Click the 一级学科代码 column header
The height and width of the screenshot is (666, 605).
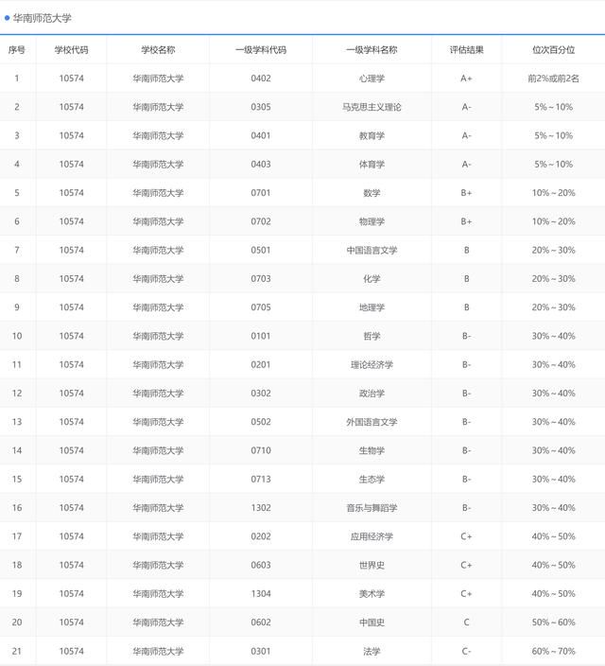[261, 50]
